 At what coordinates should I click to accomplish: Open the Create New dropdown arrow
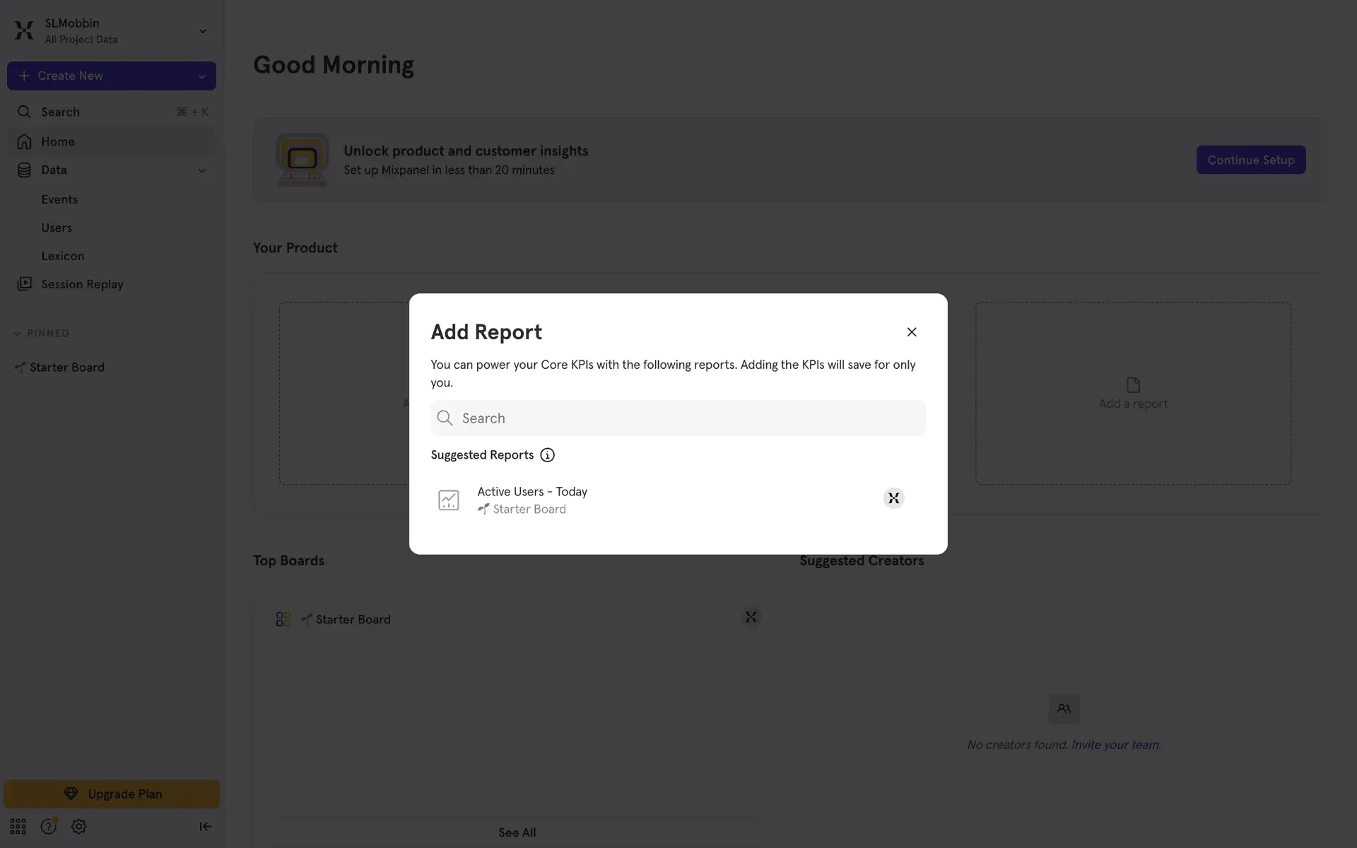(x=201, y=76)
